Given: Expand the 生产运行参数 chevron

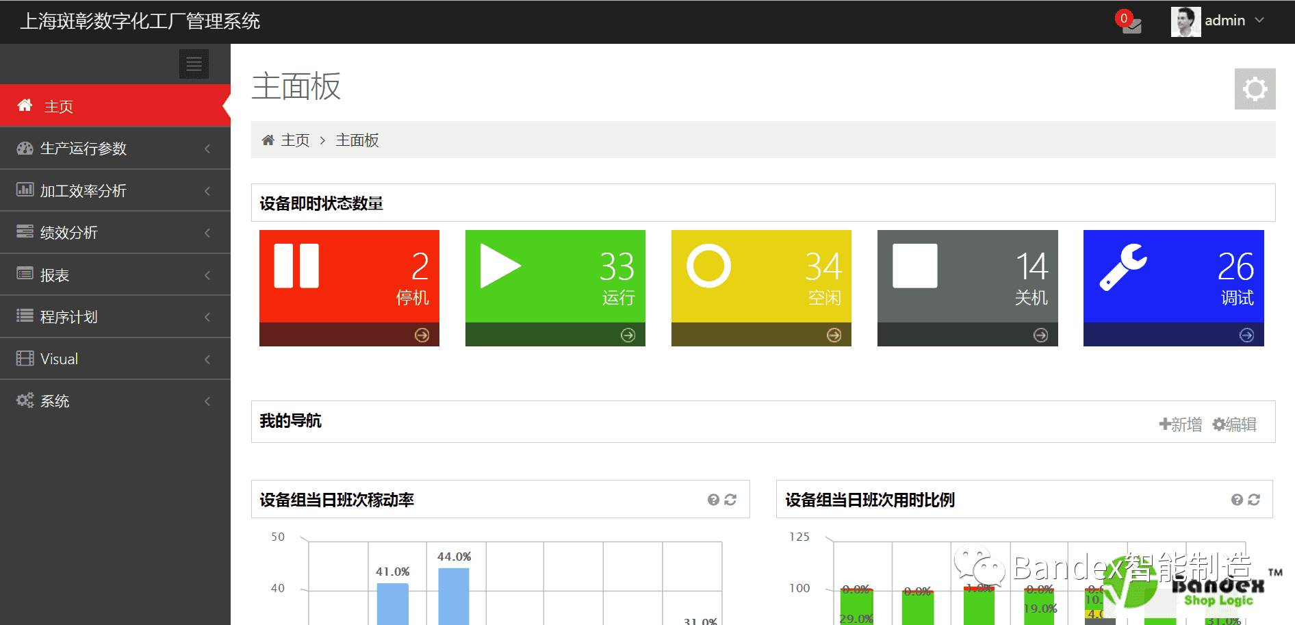Looking at the screenshot, I should click(207, 149).
